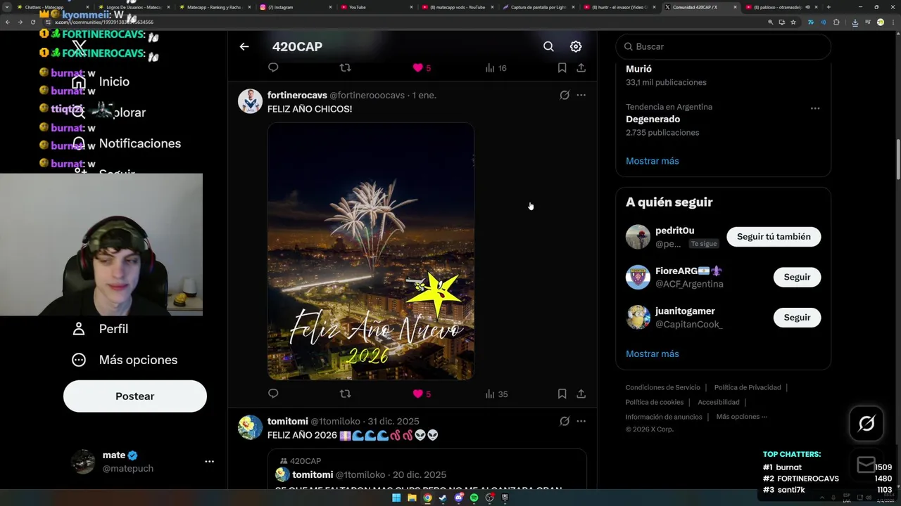Open Política de Privacidad link
The image size is (901, 506).
pyautogui.click(x=748, y=387)
